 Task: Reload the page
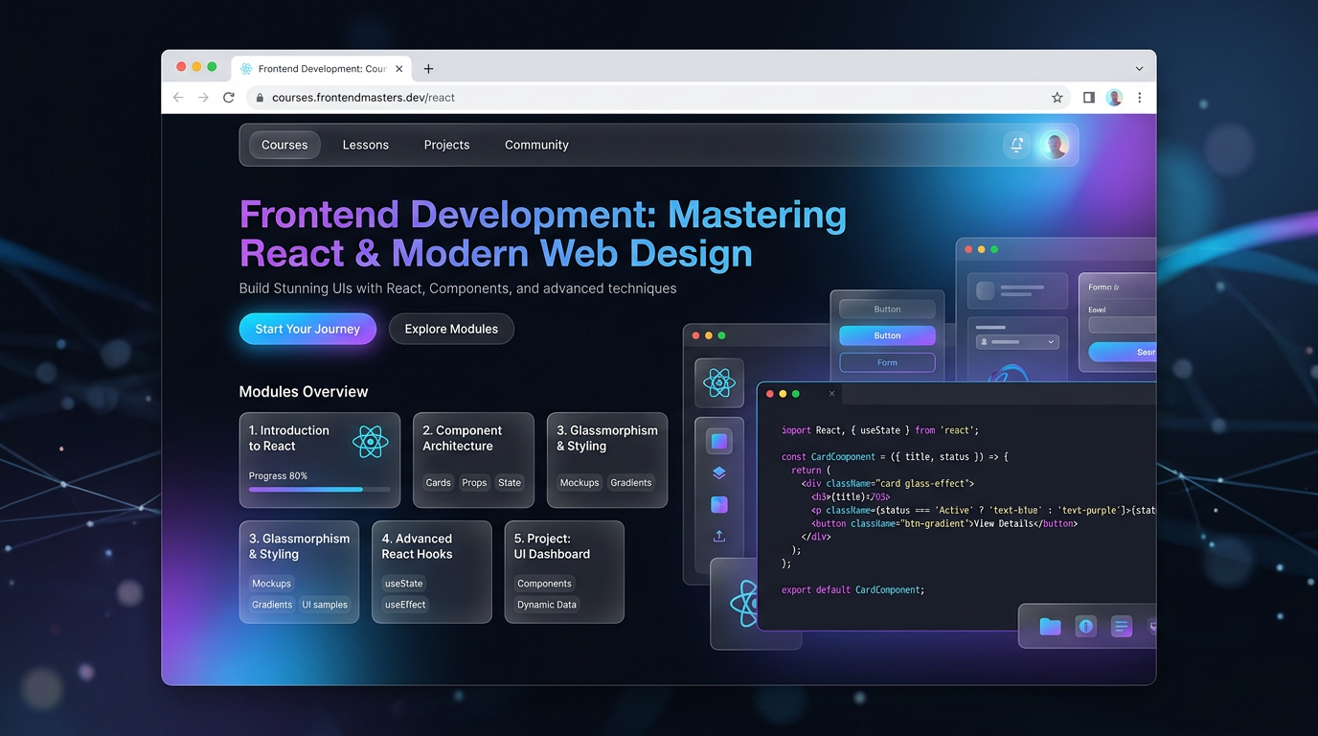(x=228, y=97)
